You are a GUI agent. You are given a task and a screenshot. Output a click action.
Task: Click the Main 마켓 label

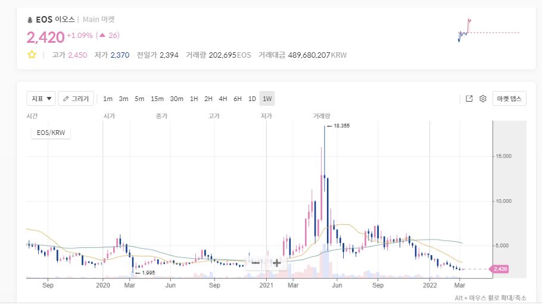click(98, 20)
